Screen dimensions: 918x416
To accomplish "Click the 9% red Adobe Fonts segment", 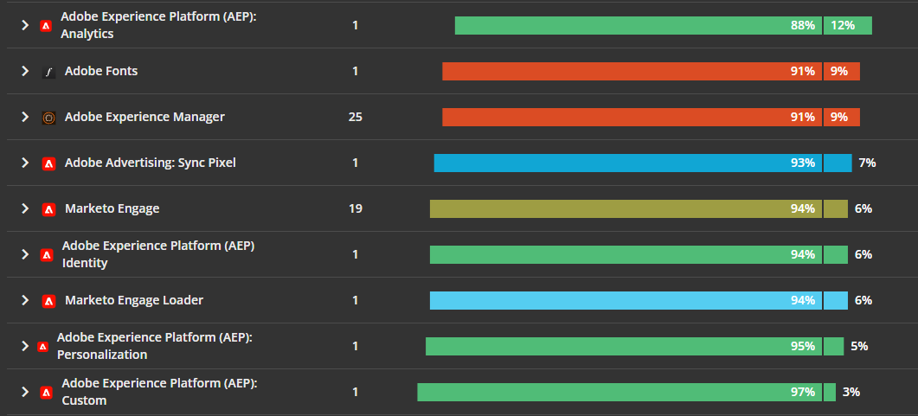I will point(842,72).
